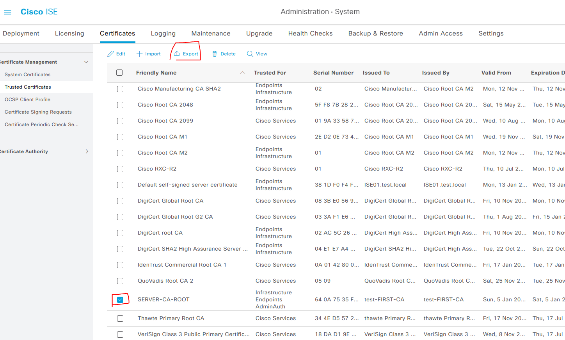Click the Edit button label
The height and width of the screenshot is (340, 565).
(121, 54)
